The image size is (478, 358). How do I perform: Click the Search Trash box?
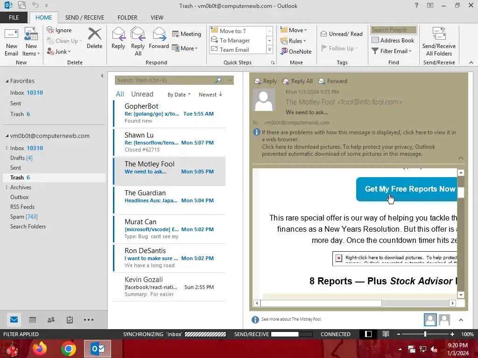coord(165,80)
